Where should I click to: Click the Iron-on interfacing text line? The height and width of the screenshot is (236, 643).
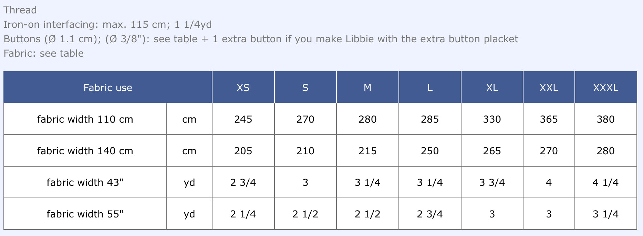(107, 24)
